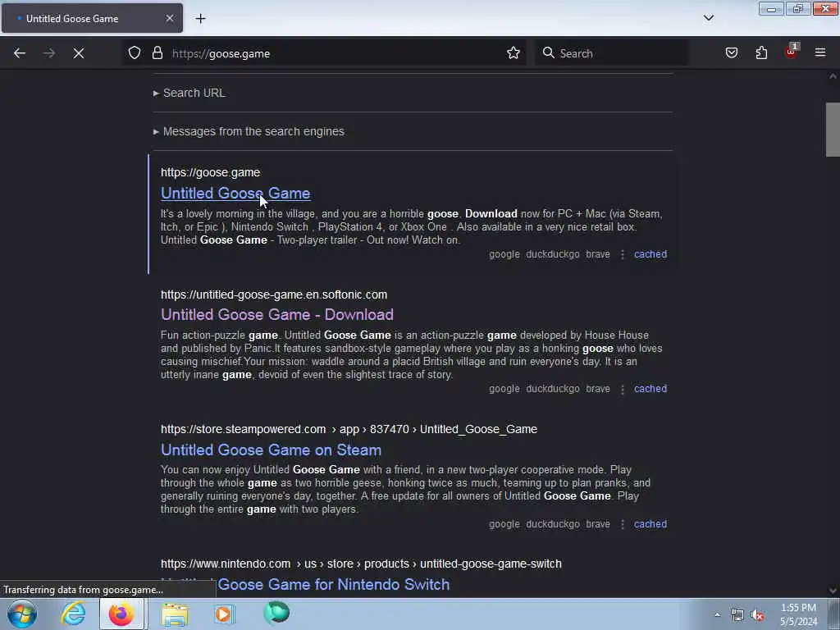
Task: Click the Show desktop button
Action: [x=834, y=614]
